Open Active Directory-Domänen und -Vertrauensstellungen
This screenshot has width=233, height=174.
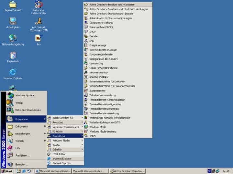tap(118, 9)
